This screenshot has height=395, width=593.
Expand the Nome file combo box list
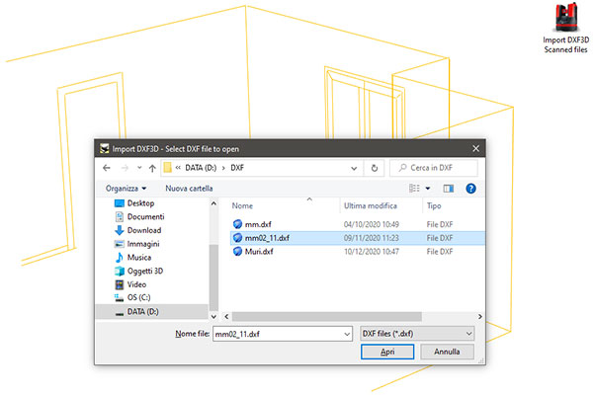(347, 334)
